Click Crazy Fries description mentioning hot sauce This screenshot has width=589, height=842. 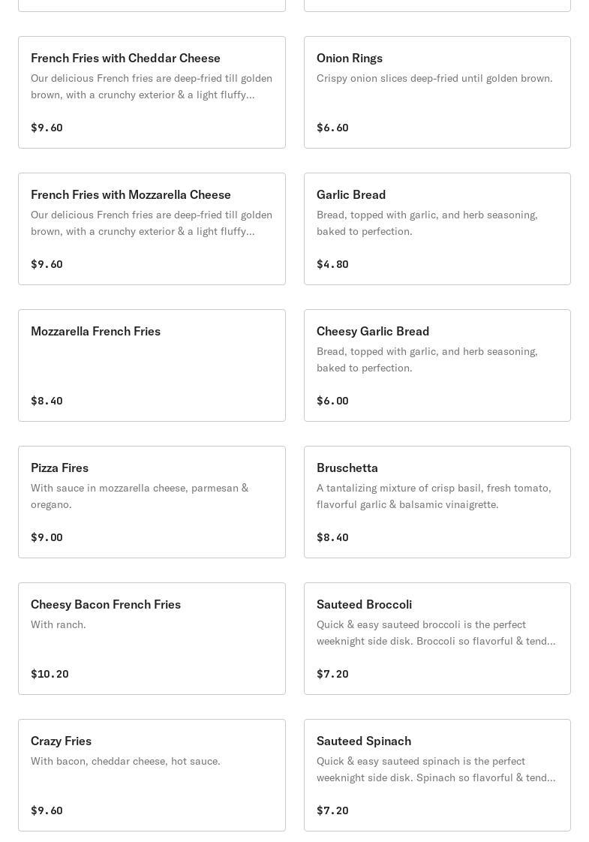(x=125, y=761)
